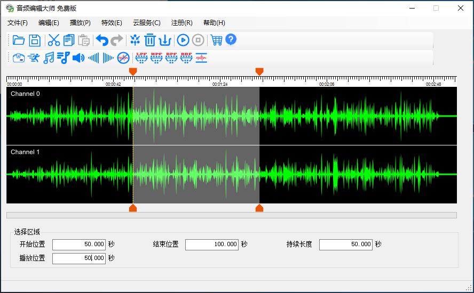
Task: Open the 特效(E) effects menu
Action: pos(112,23)
